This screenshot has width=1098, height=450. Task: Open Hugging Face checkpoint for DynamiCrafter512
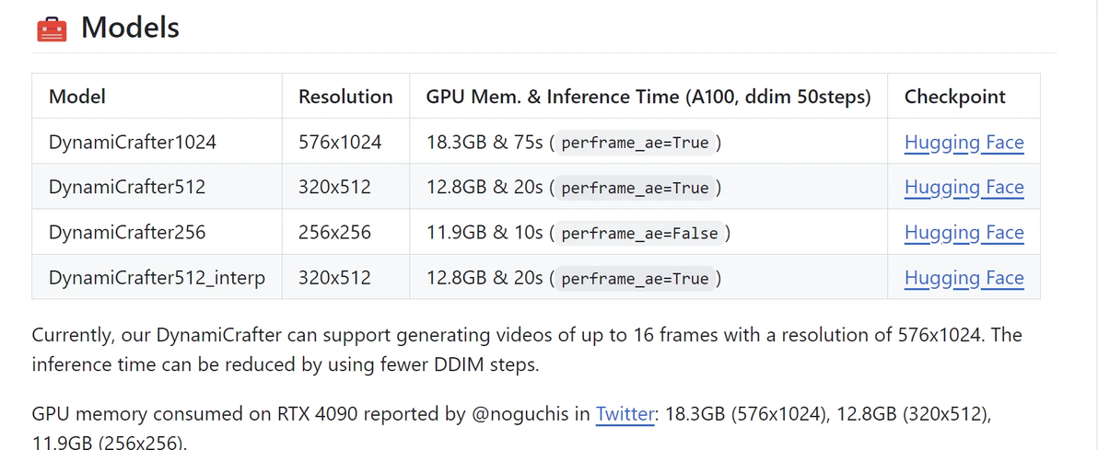964,188
